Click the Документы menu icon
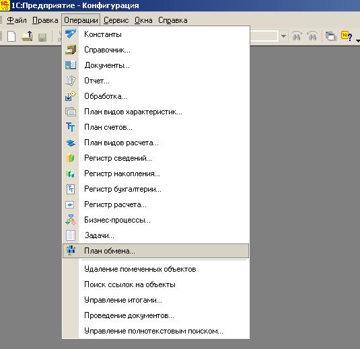Viewport: 360px width, 349px height. click(70, 65)
